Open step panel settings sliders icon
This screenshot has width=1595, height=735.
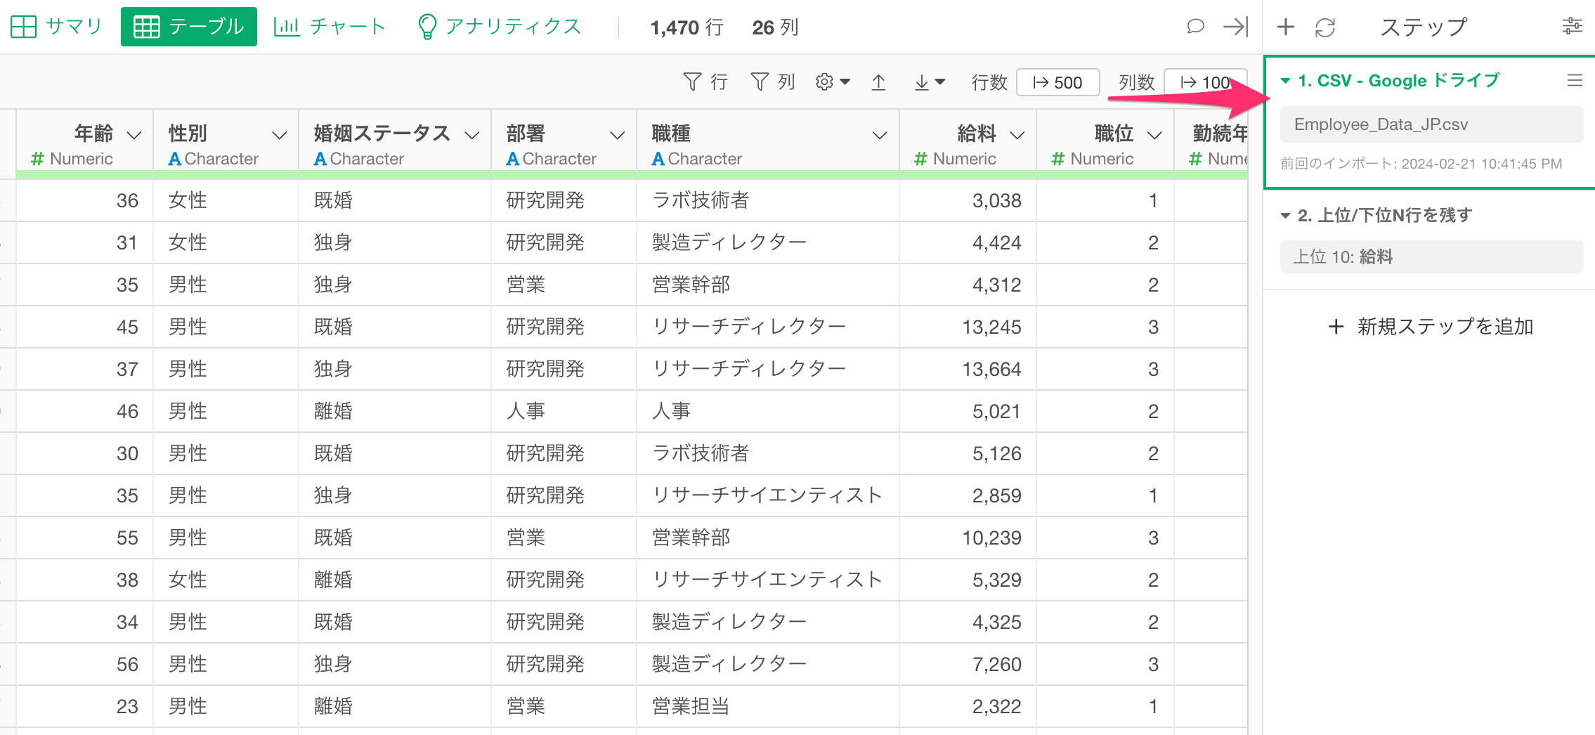click(1572, 27)
